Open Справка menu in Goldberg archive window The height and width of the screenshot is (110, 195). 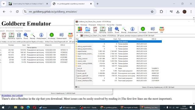click(119, 25)
